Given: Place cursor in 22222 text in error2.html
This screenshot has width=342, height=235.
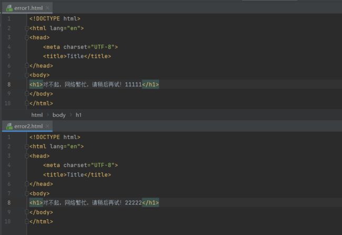Looking at the screenshot, I should 133,203.
